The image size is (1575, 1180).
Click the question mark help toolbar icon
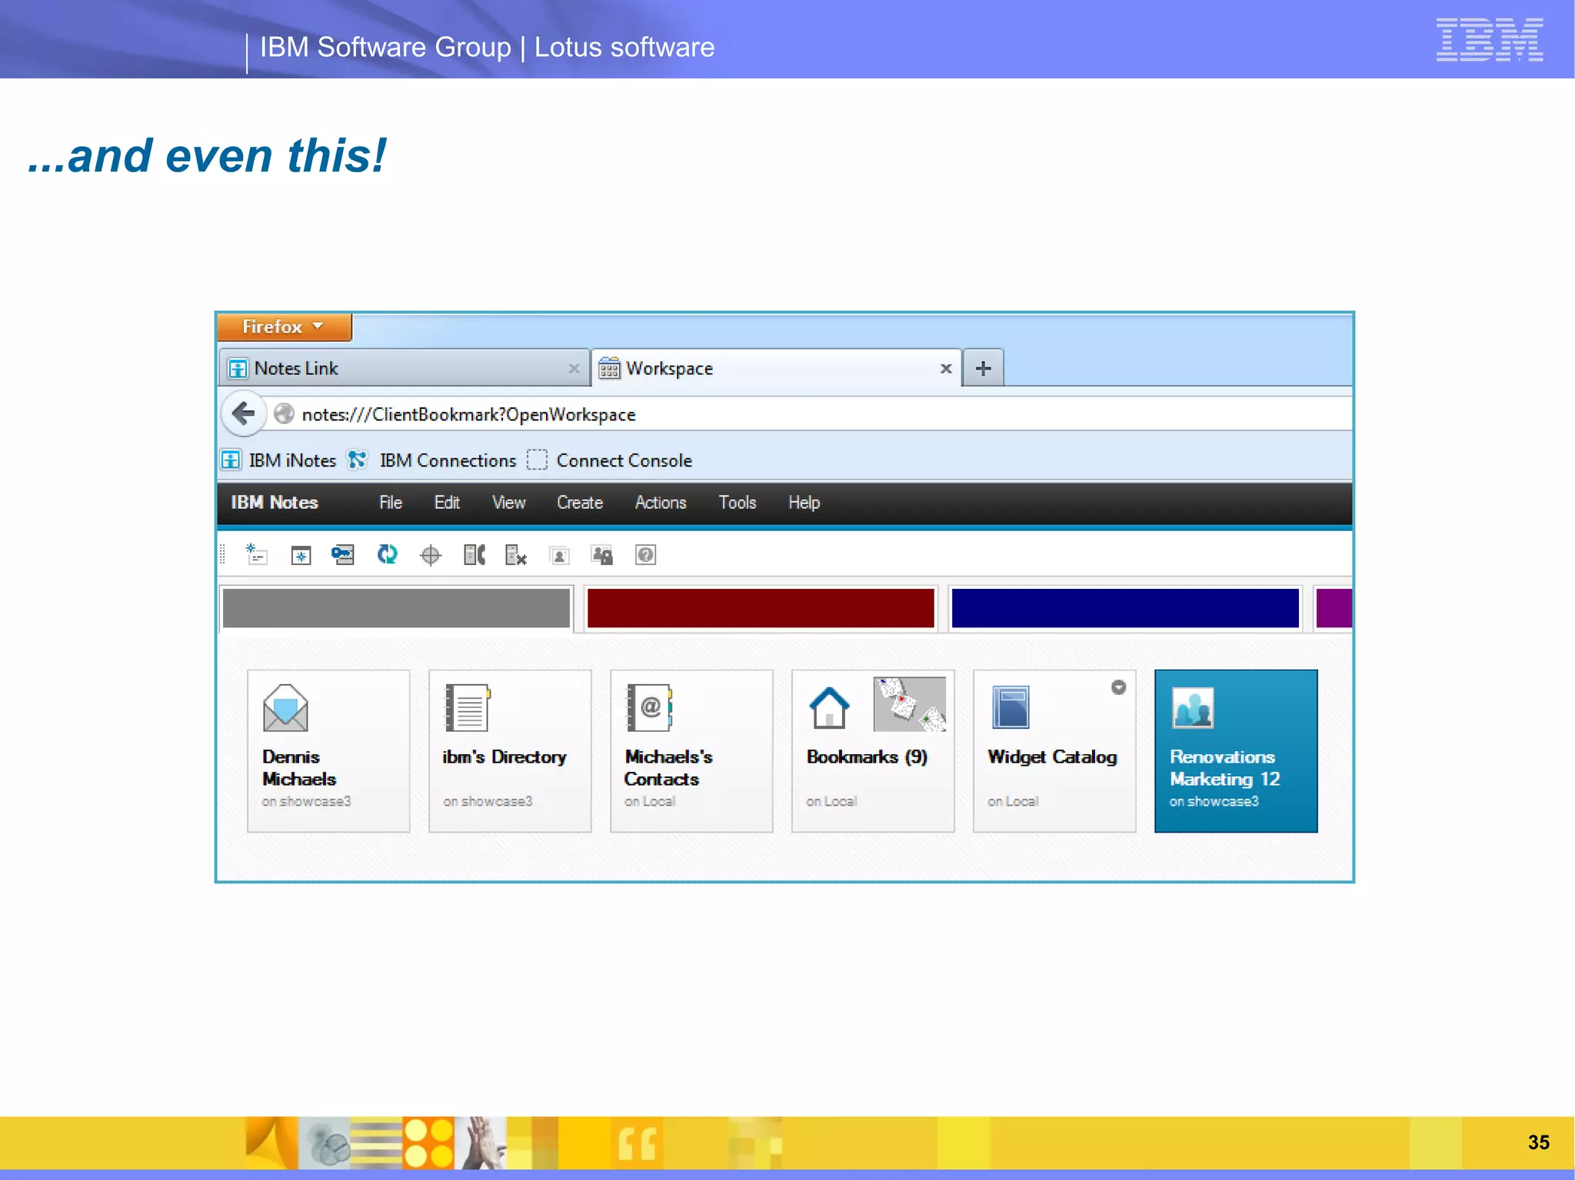pyautogui.click(x=646, y=555)
